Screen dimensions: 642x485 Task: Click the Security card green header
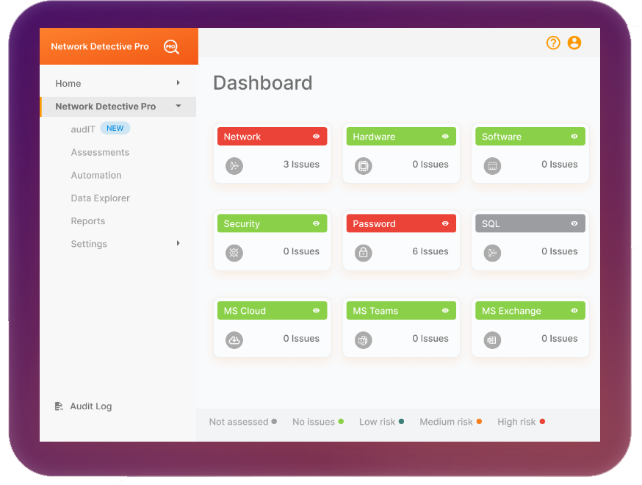coord(273,223)
